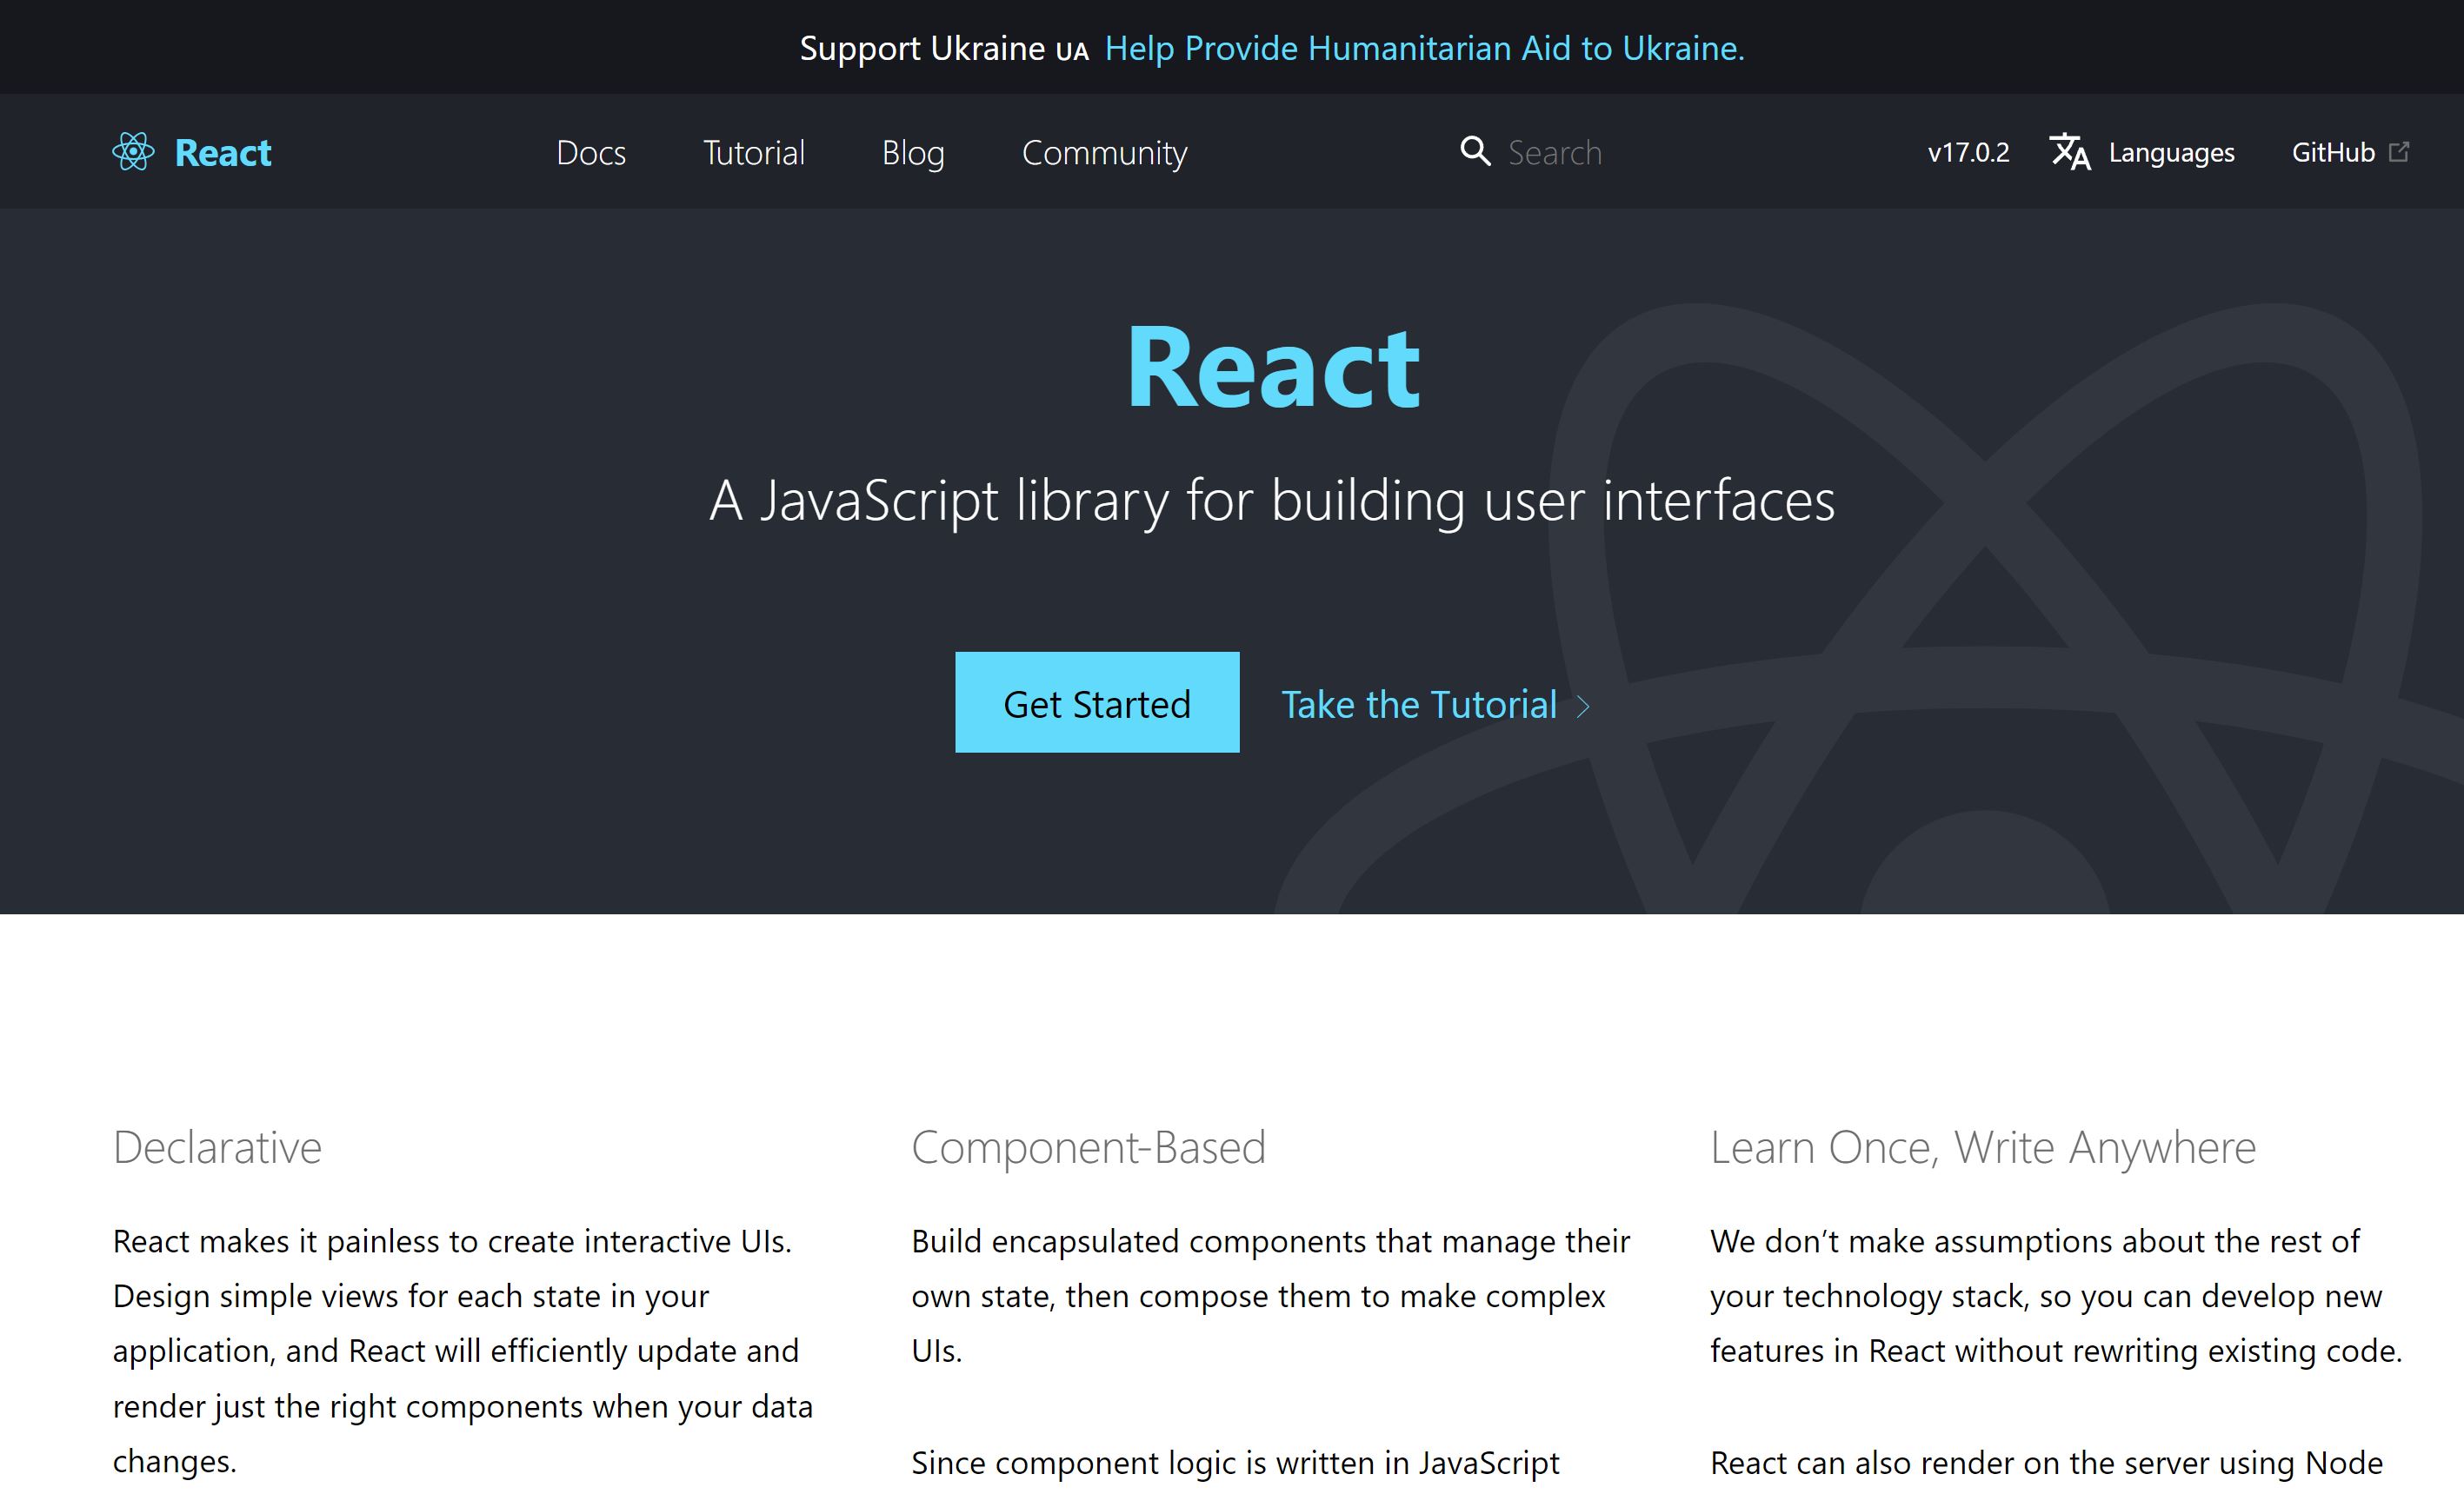Click the chevron after Take the Tutorial
This screenshot has height=1494, width=2464.
point(1584,707)
